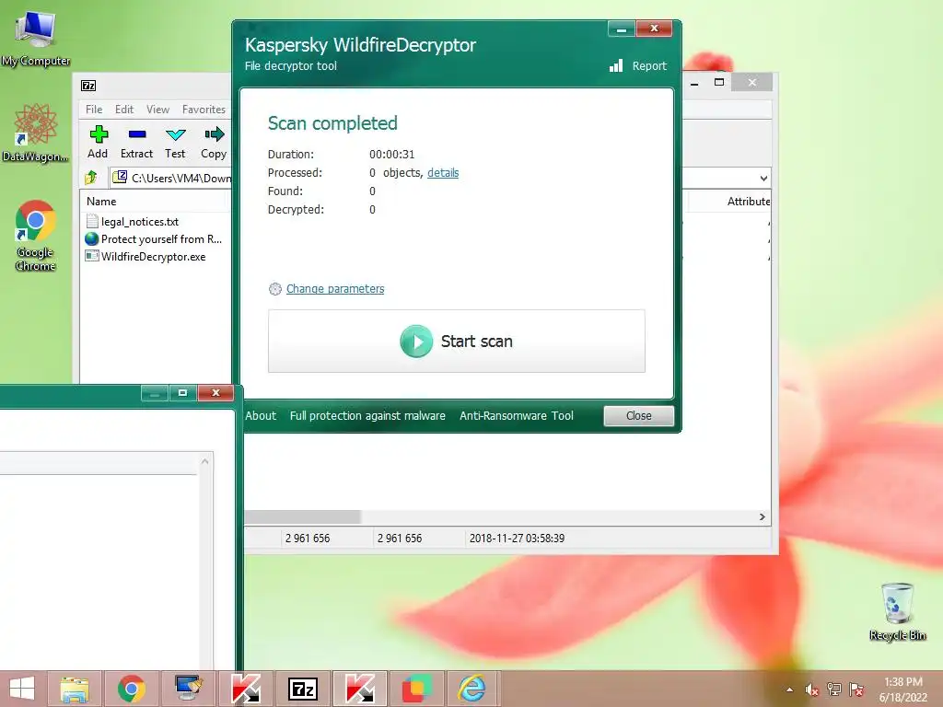Click the 7-Zip taskbar icon

point(302,689)
